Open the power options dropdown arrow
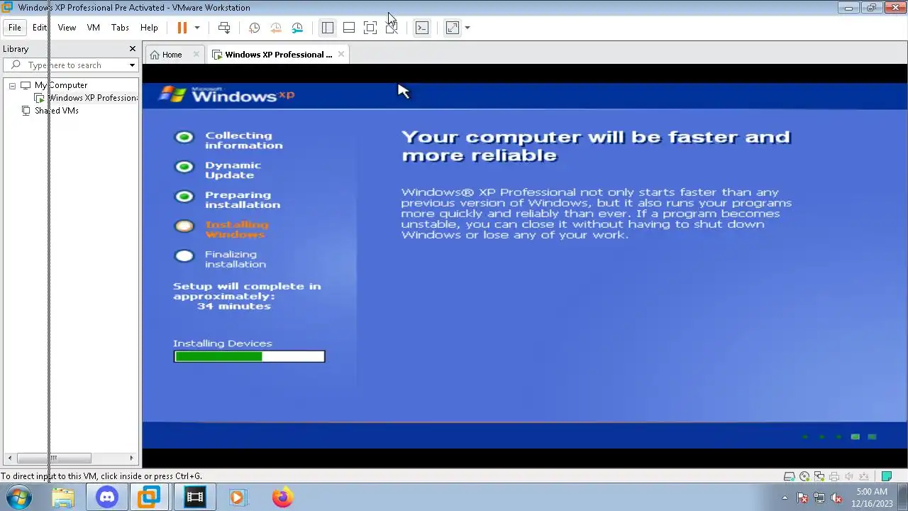This screenshot has width=908, height=511. coord(197,28)
